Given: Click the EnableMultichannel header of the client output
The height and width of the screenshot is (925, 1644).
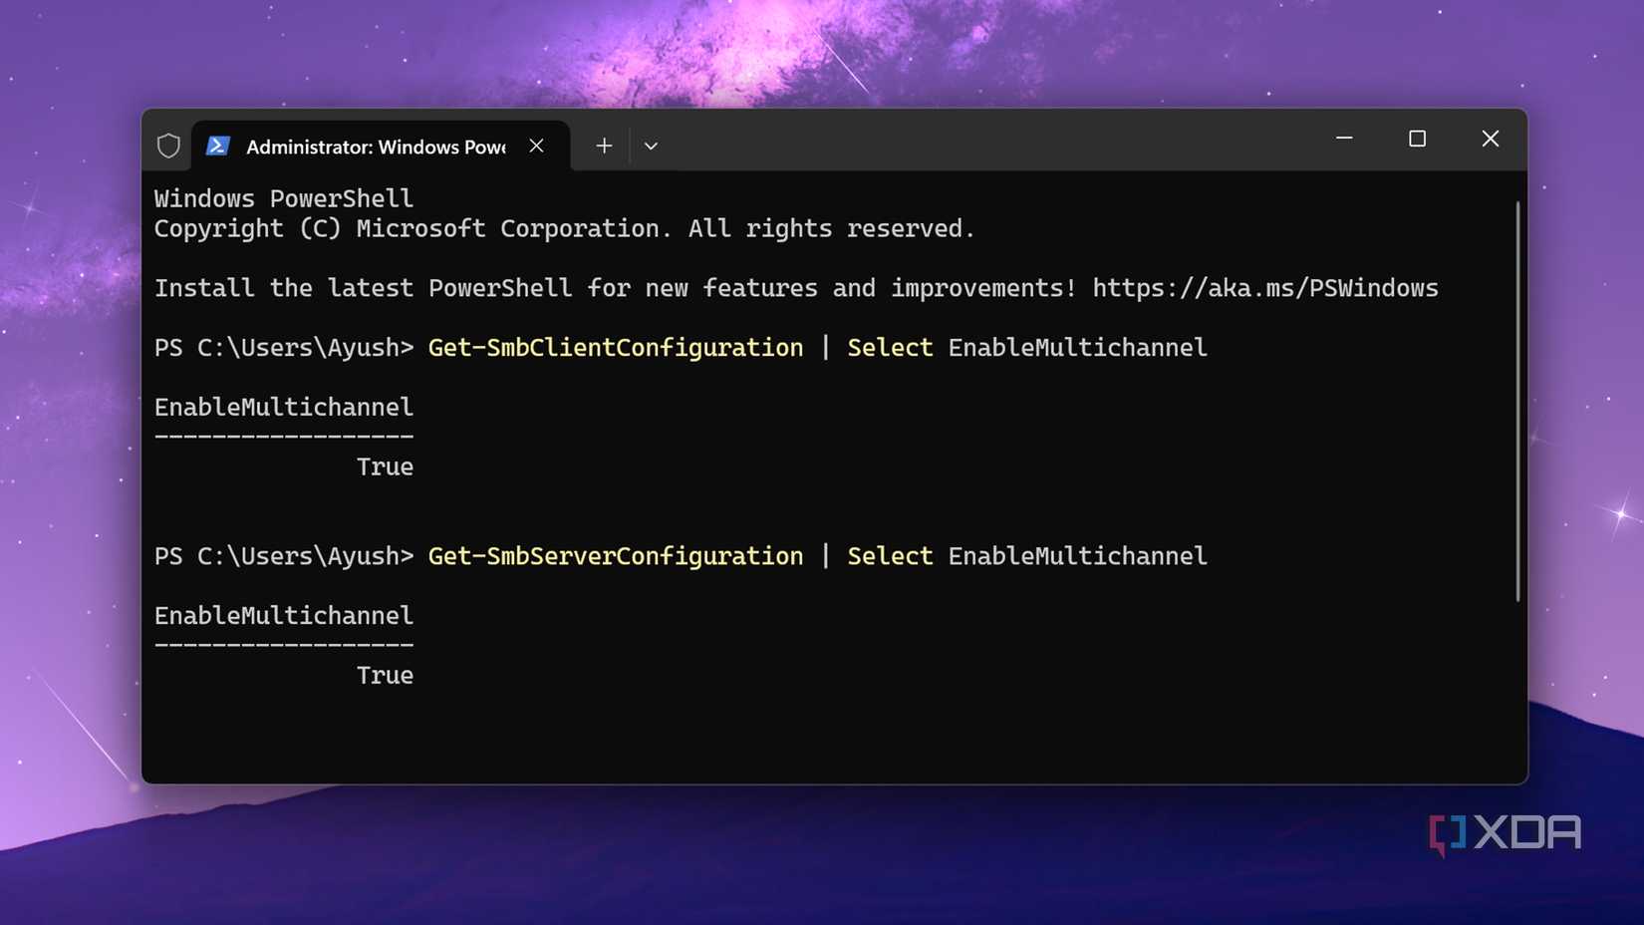Looking at the screenshot, I should click(283, 407).
